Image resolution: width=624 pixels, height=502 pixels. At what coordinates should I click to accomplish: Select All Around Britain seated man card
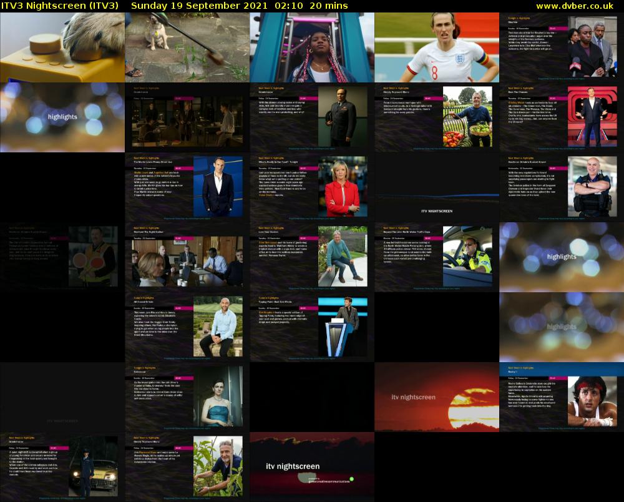(x=187, y=327)
